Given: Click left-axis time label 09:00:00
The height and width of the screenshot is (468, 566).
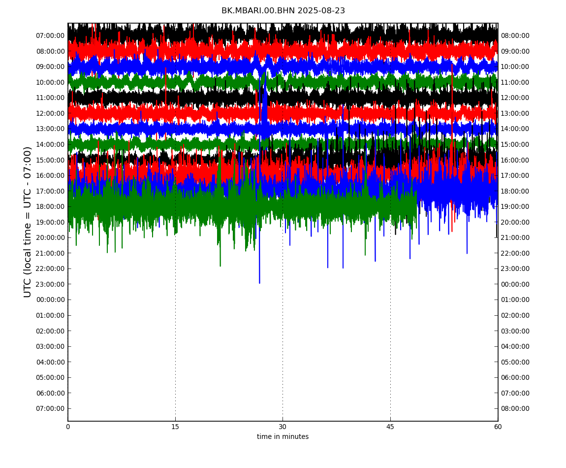Looking at the screenshot, I should click(x=50, y=67).
